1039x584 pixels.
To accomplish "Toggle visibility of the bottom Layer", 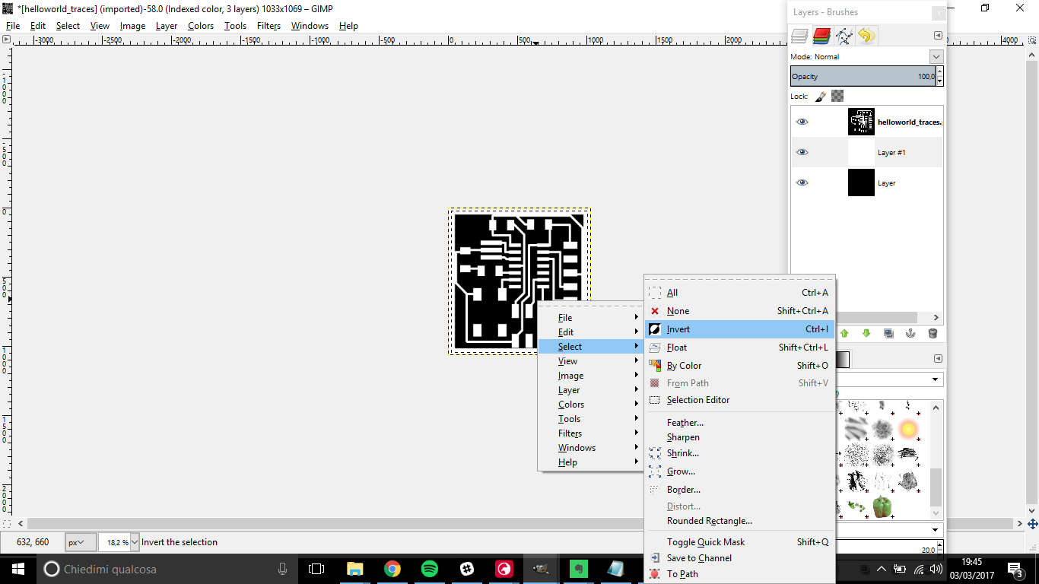I will pyautogui.click(x=802, y=182).
